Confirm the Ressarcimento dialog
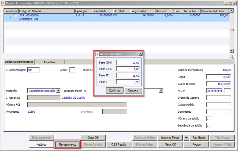The height and width of the screenshot is (151, 238). (x=115, y=90)
